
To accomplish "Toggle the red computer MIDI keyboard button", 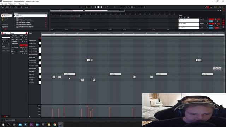I will tap(208, 7).
